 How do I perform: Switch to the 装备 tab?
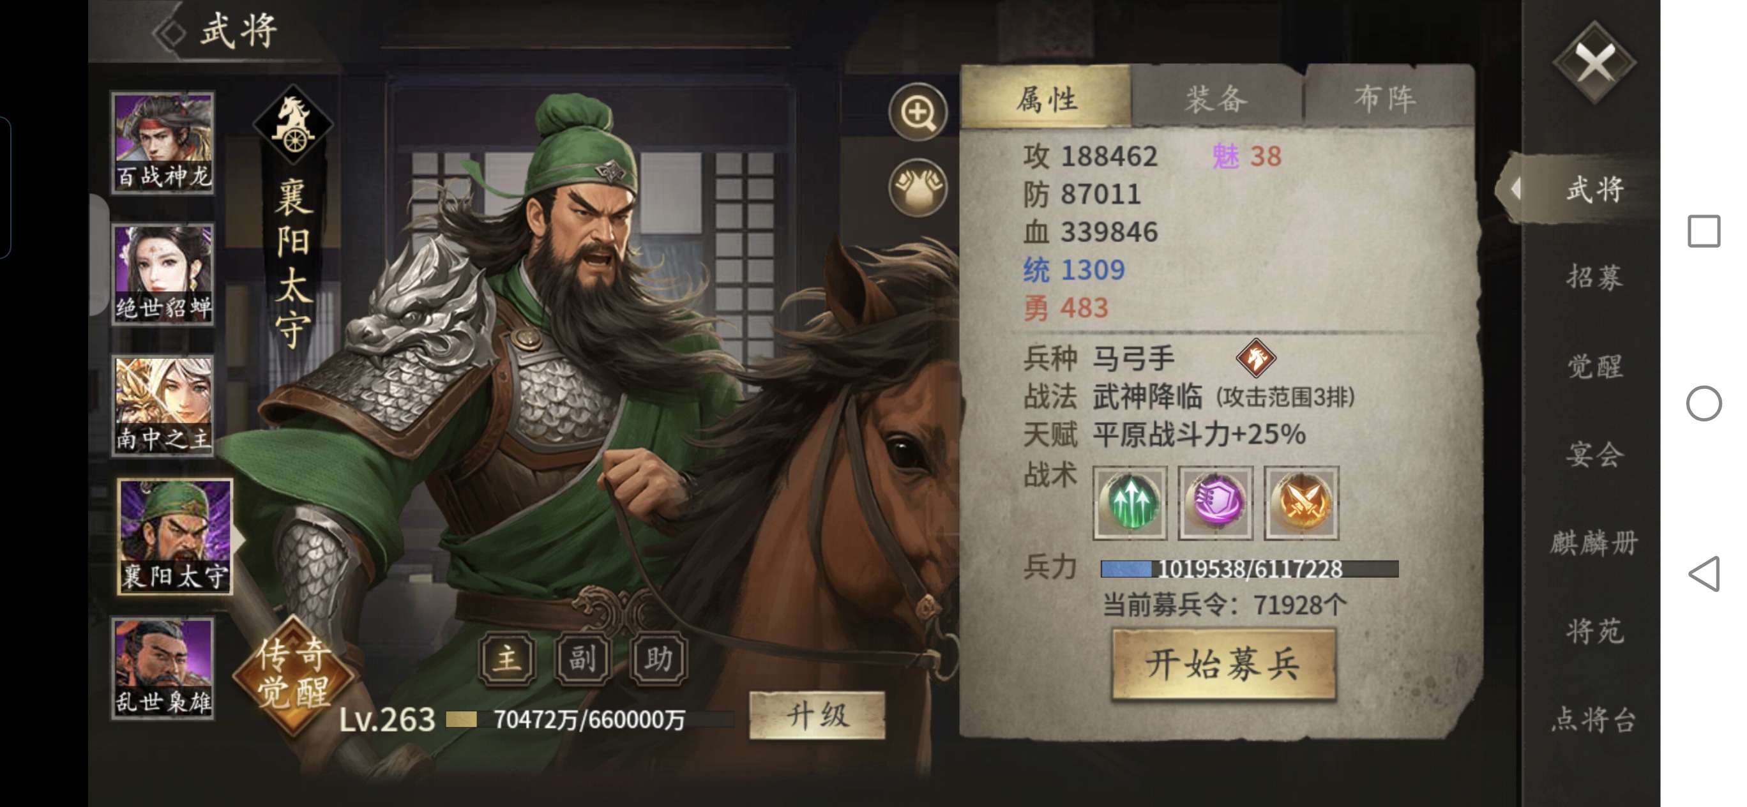click(1216, 98)
